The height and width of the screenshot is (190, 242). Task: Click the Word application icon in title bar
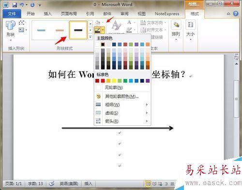(6, 5)
